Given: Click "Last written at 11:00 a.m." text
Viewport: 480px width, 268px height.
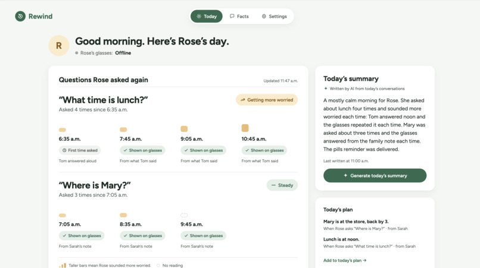Looking at the screenshot, I should coord(346,160).
